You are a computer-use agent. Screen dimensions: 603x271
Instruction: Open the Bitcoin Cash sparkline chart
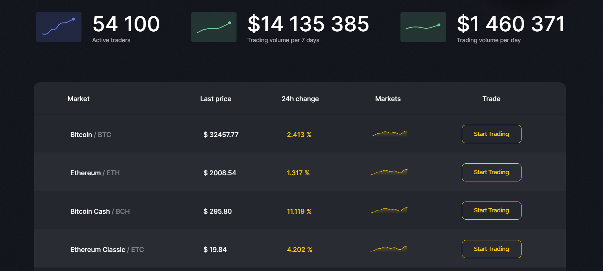point(389,210)
